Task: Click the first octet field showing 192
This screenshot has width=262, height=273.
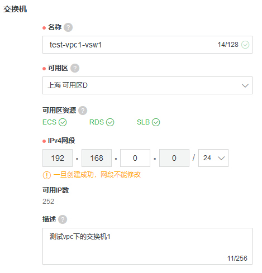Action: coord(58,158)
